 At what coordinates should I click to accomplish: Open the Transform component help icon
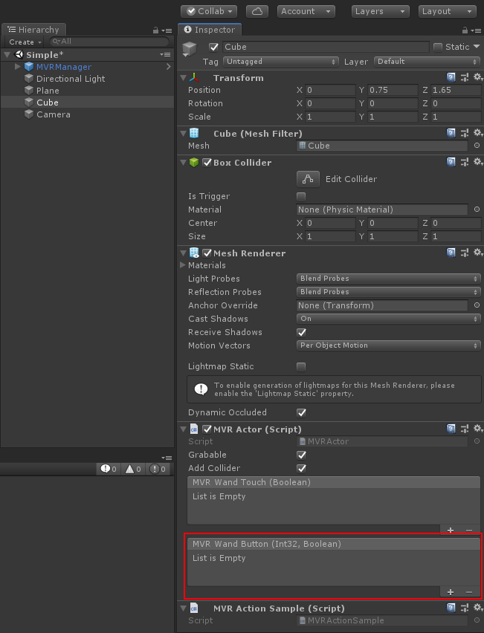[451, 77]
